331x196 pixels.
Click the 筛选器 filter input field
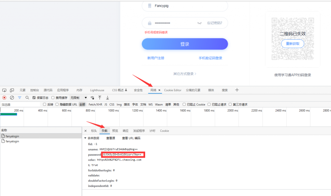pos(20,104)
